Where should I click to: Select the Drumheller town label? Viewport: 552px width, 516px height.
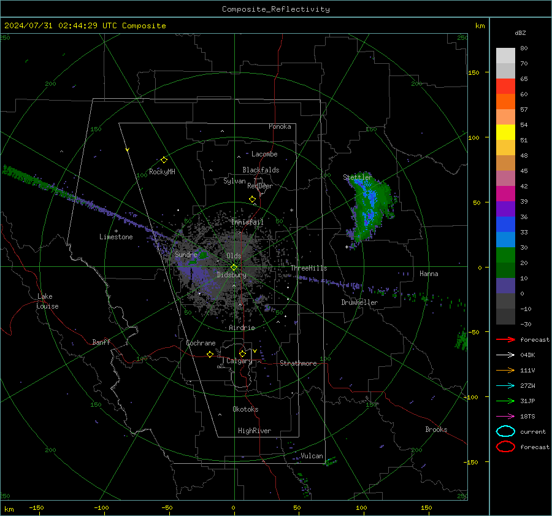point(359,302)
